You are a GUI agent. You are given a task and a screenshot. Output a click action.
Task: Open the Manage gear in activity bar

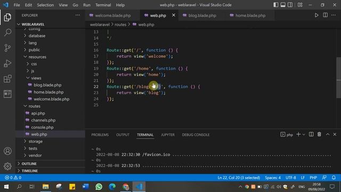(x=7, y=166)
